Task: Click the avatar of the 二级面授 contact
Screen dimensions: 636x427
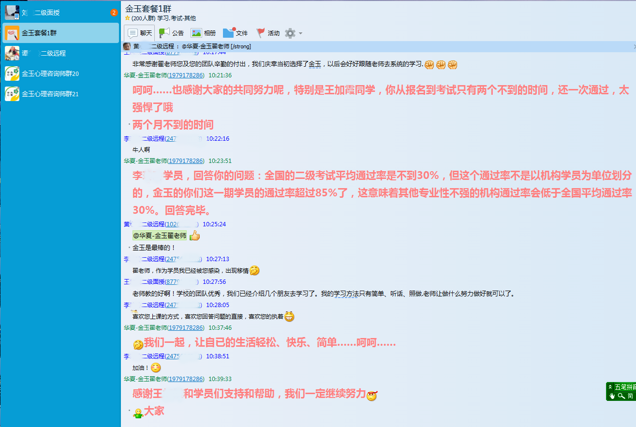Action: [12, 13]
